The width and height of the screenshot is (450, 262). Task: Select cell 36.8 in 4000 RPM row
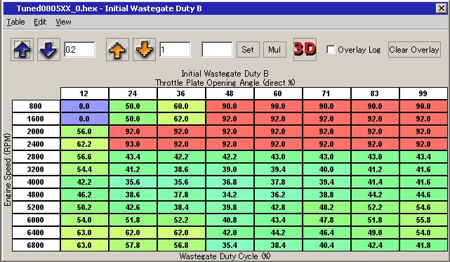pos(230,182)
